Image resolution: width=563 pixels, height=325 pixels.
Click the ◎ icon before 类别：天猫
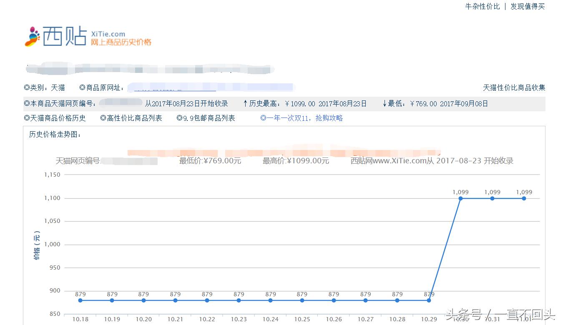tap(27, 87)
